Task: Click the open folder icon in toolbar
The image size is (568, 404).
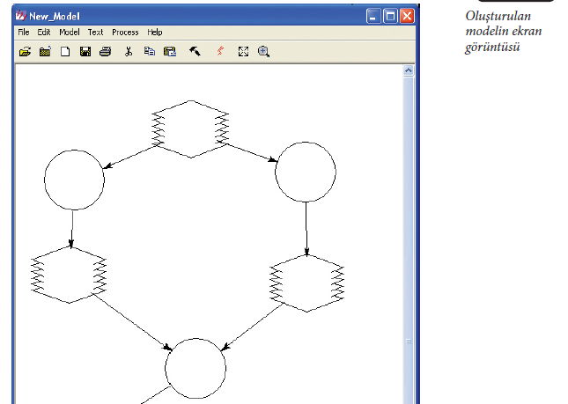Action: point(25,52)
